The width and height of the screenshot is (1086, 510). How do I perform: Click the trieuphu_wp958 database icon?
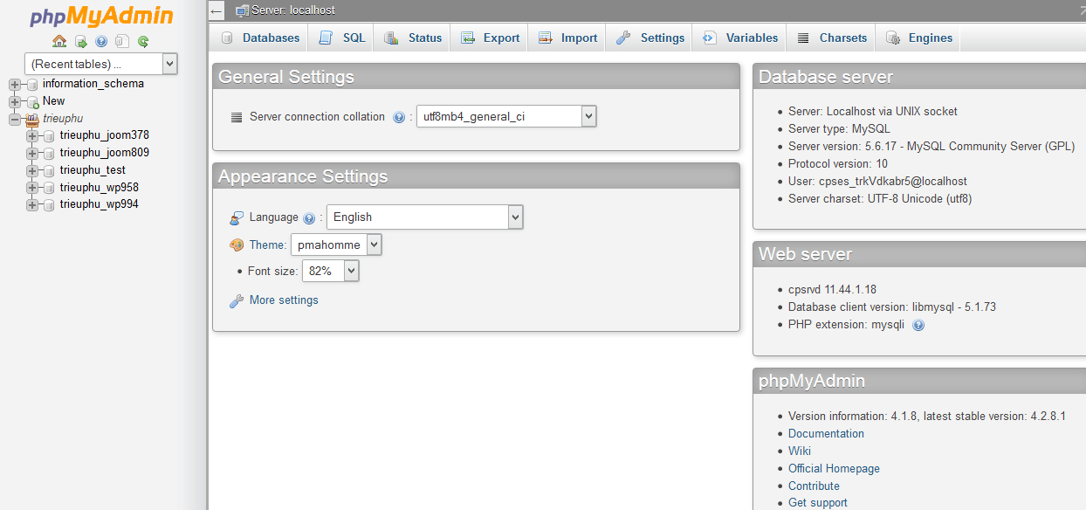pos(50,188)
